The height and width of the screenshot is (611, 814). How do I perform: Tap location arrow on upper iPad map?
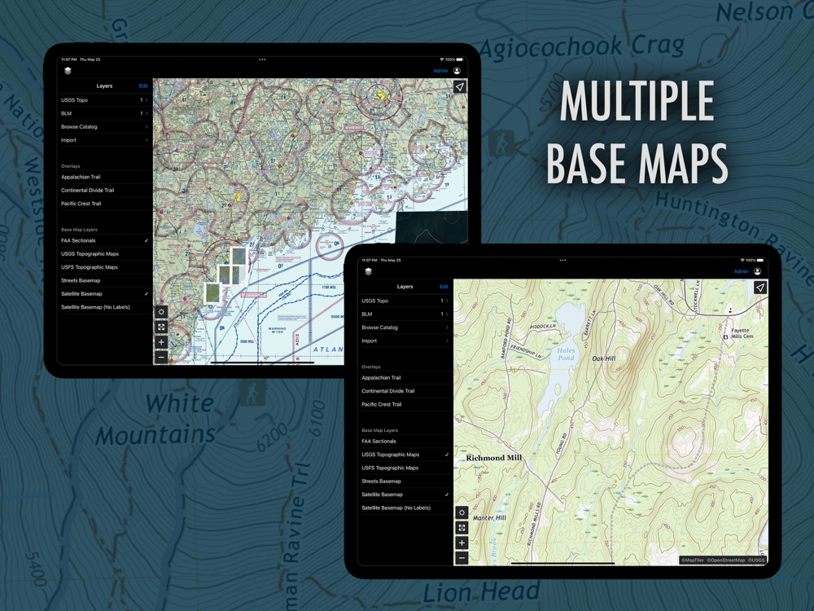pyautogui.click(x=459, y=87)
